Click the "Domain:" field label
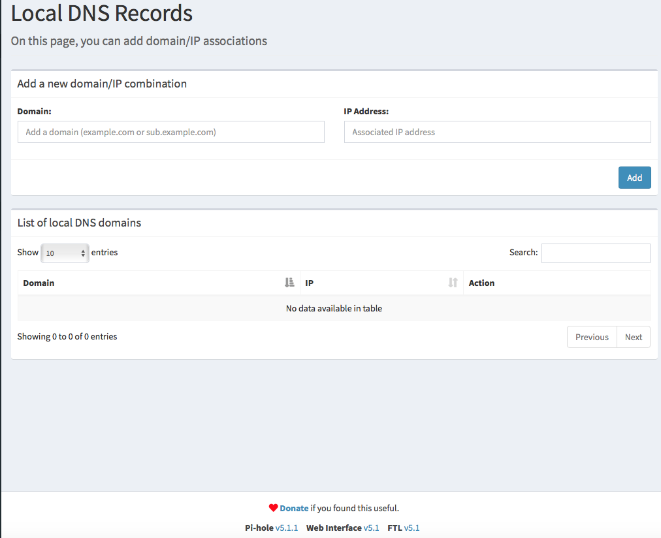The width and height of the screenshot is (661, 538). (x=34, y=112)
